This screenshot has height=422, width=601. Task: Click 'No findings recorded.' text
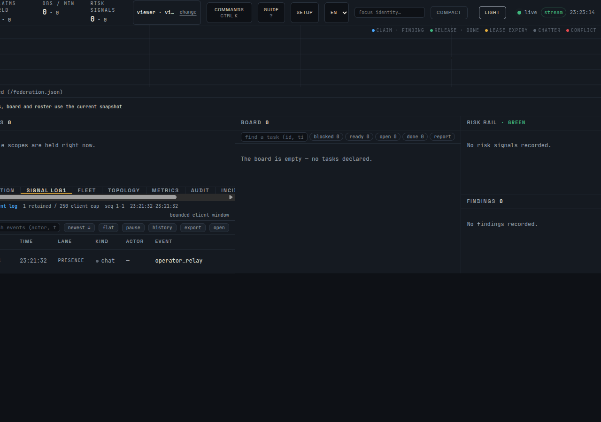[502, 225]
